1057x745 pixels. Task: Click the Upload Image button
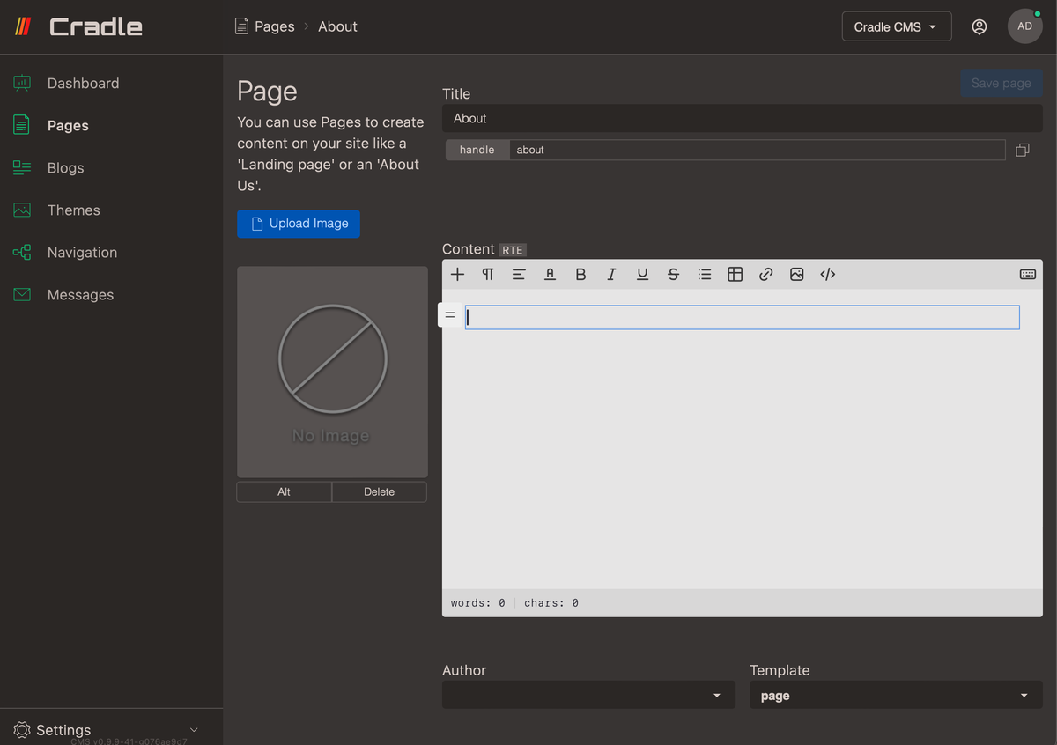(x=299, y=224)
